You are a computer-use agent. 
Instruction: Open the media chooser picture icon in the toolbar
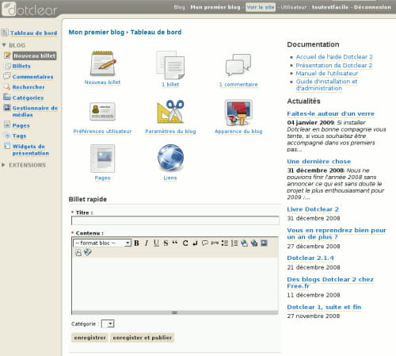pyautogui.click(x=264, y=243)
